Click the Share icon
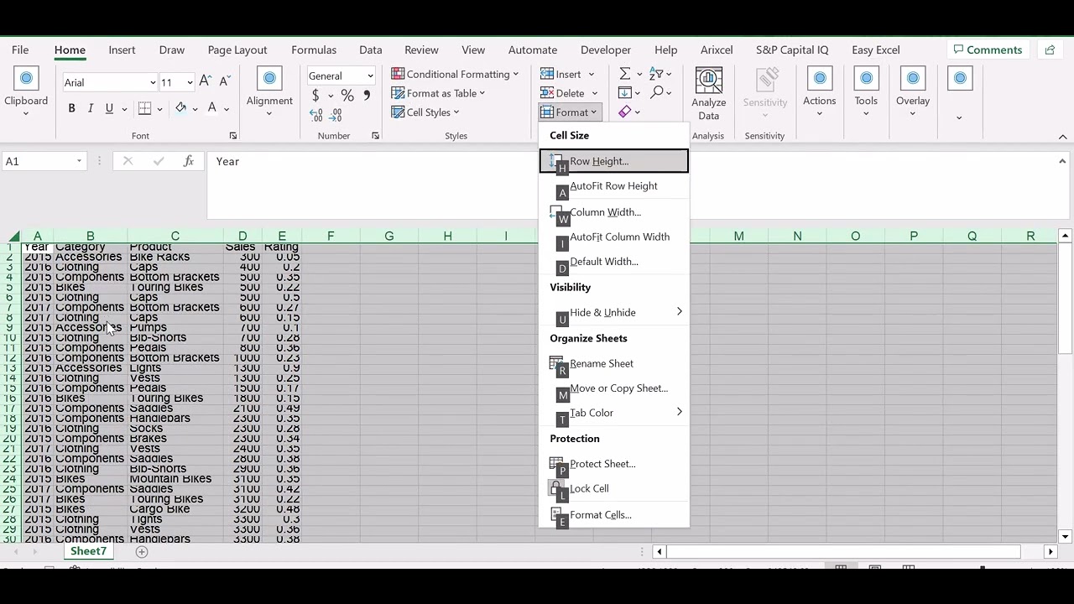Screen dimensions: 1074x604 (x=1050, y=49)
